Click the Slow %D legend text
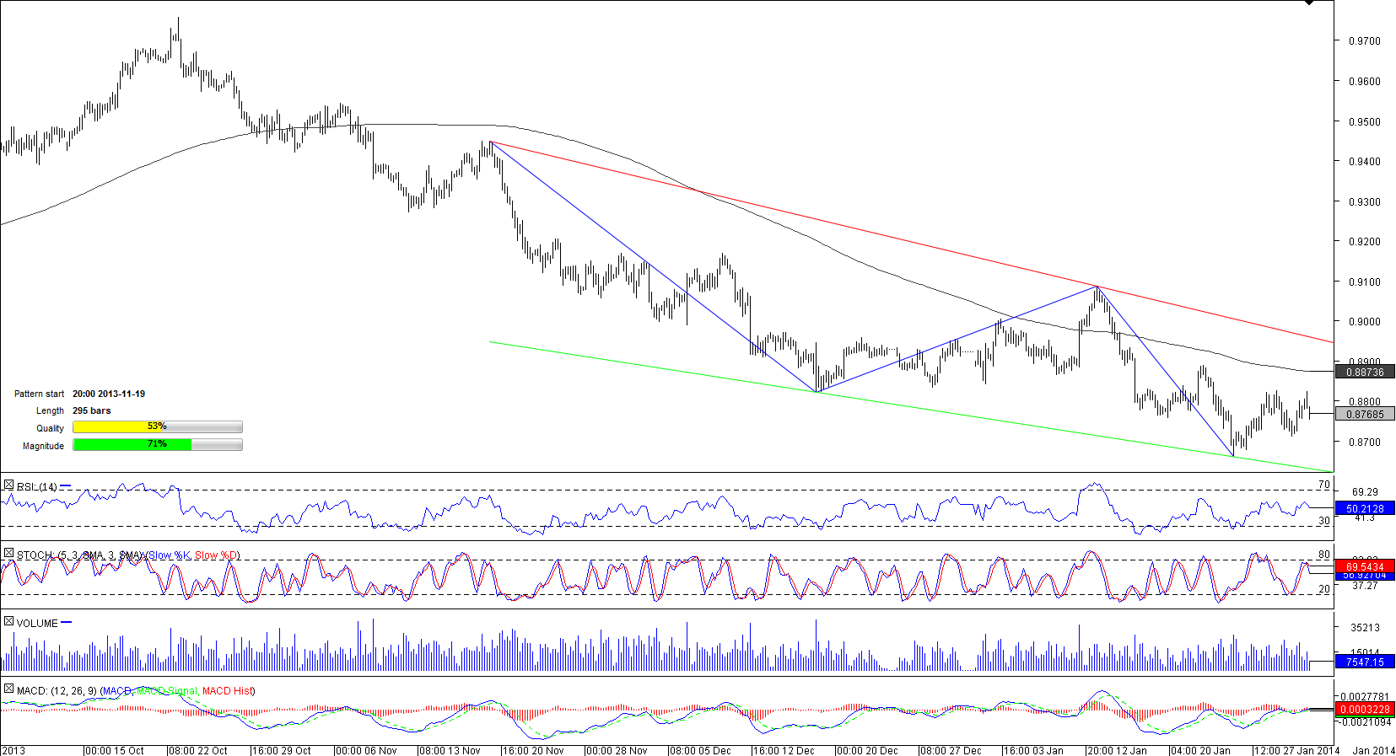 217,555
